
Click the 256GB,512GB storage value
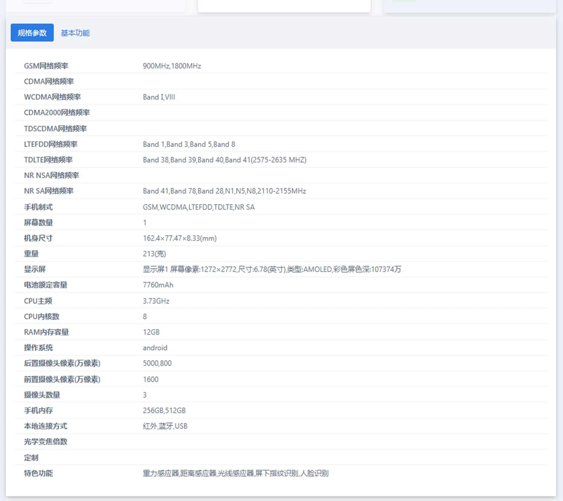coord(164,411)
